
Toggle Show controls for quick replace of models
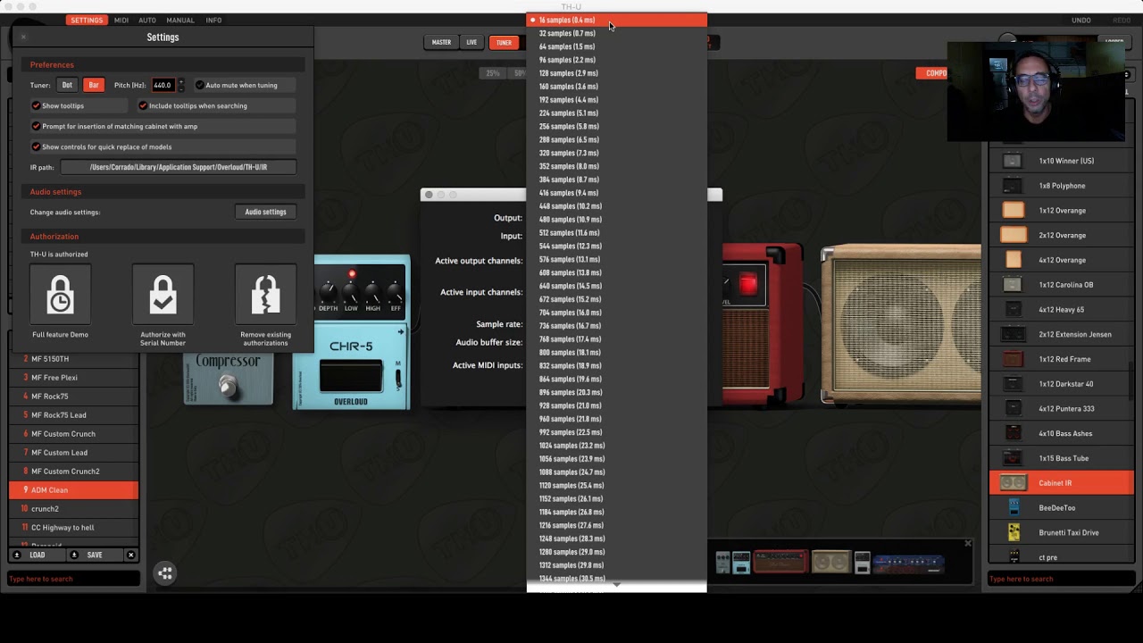point(36,146)
